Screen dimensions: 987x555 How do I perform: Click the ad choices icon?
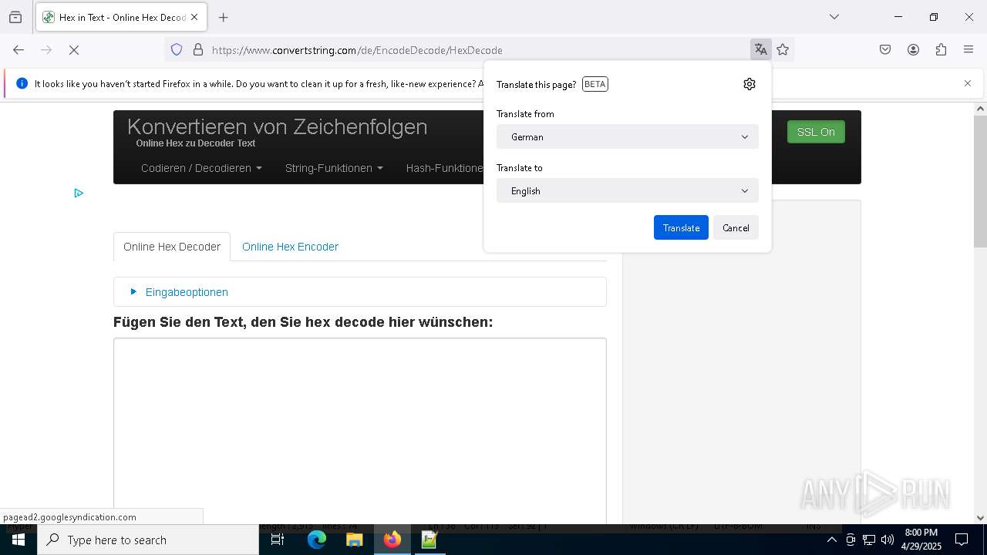(x=79, y=193)
